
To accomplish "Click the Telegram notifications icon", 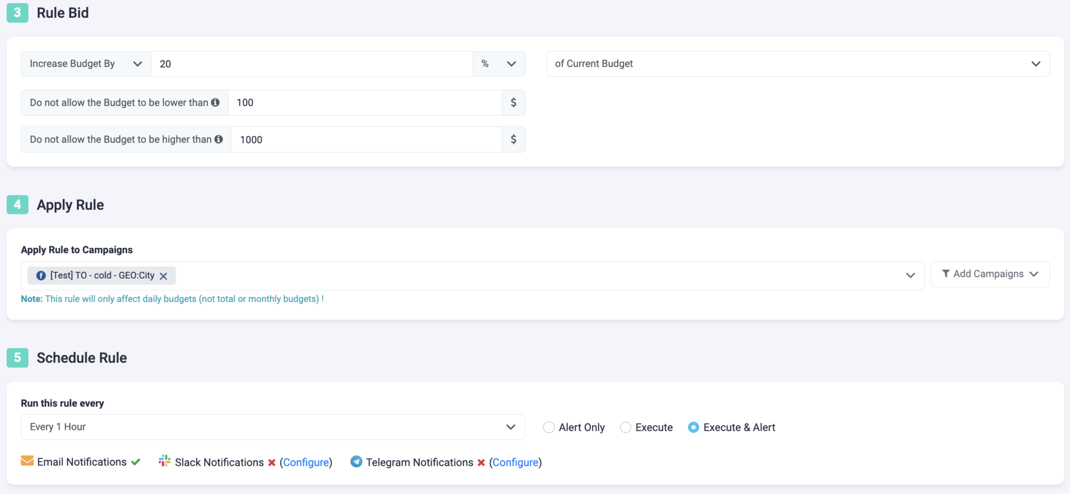I will [356, 462].
